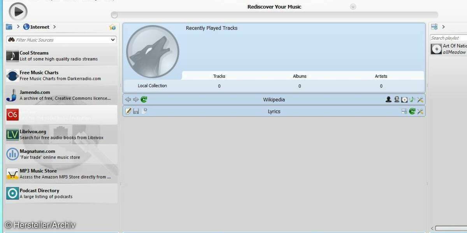This screenshot has width=467, height=233.
Task: Show the Wikipedia album page icon
Action: 404,99
